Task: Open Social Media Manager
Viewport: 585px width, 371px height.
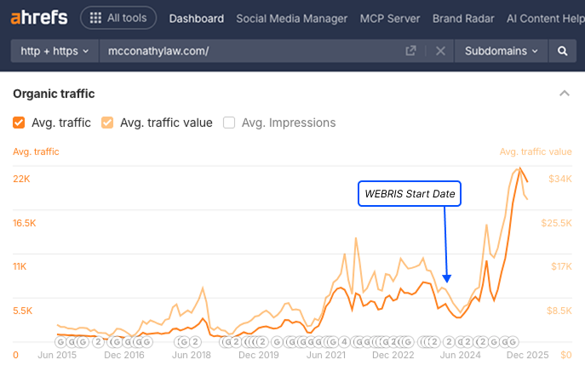Action: (291, 18)
